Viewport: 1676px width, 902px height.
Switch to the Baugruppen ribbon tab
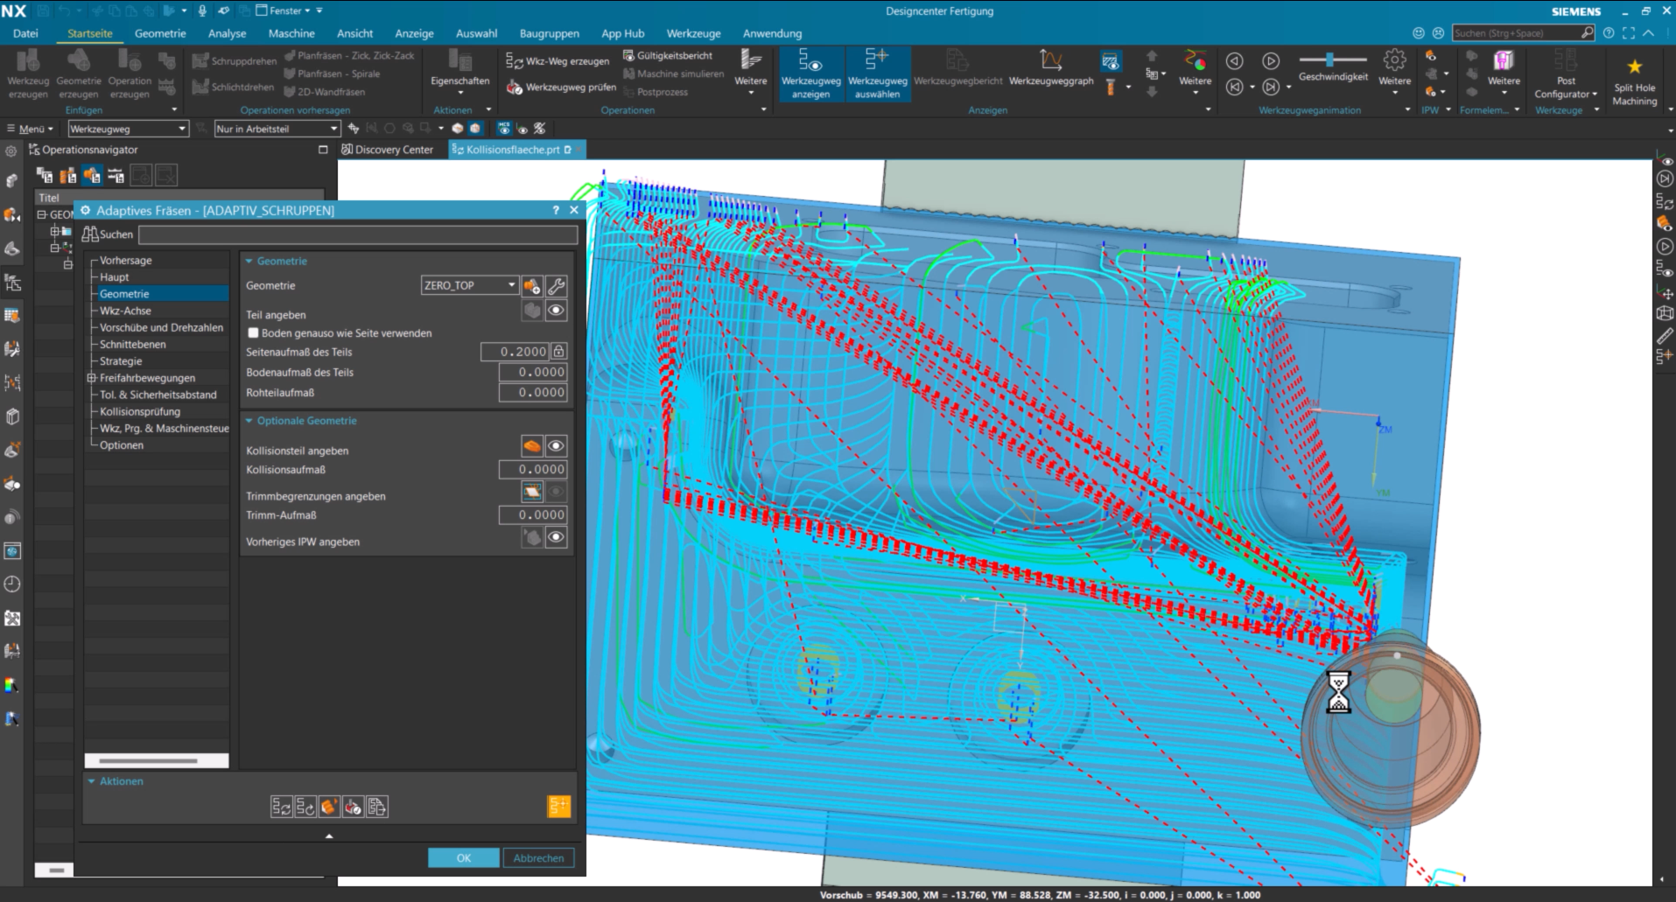tap(549, 33)
